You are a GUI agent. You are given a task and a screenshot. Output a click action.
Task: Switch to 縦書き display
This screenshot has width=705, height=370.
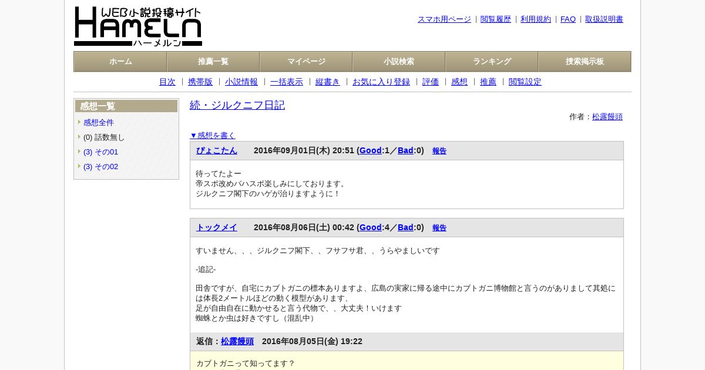328,82
